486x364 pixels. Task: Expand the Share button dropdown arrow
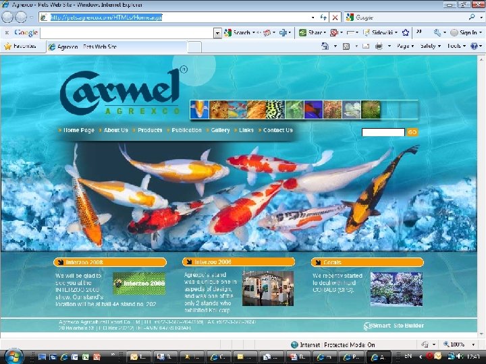pyautogui.click(x=325, y=32)
